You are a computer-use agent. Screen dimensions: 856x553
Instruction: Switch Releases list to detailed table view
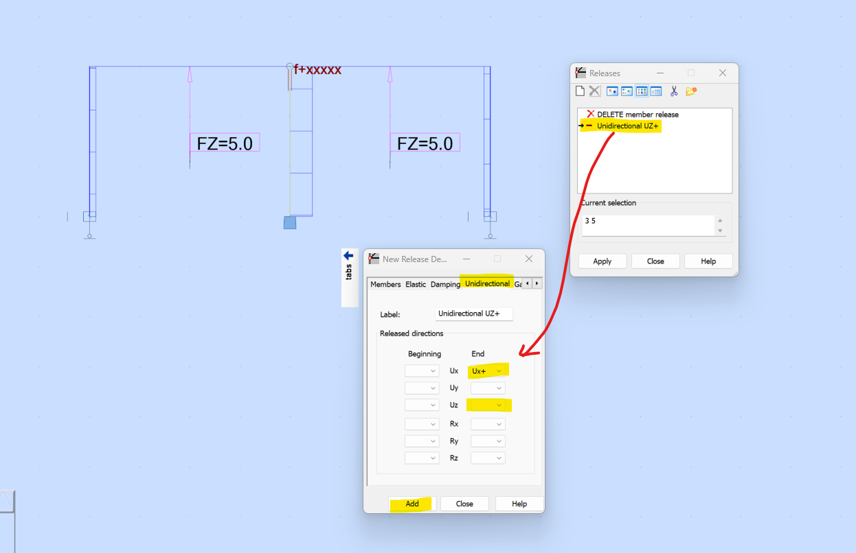656,91
